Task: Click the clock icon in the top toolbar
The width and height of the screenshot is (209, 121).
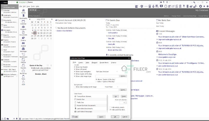Action: (x=165, y=6)
